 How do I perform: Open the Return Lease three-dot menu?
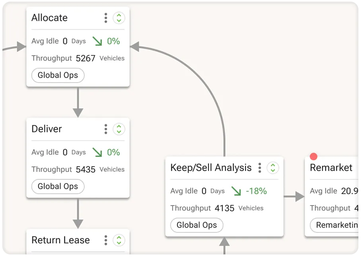pos(106,240)
